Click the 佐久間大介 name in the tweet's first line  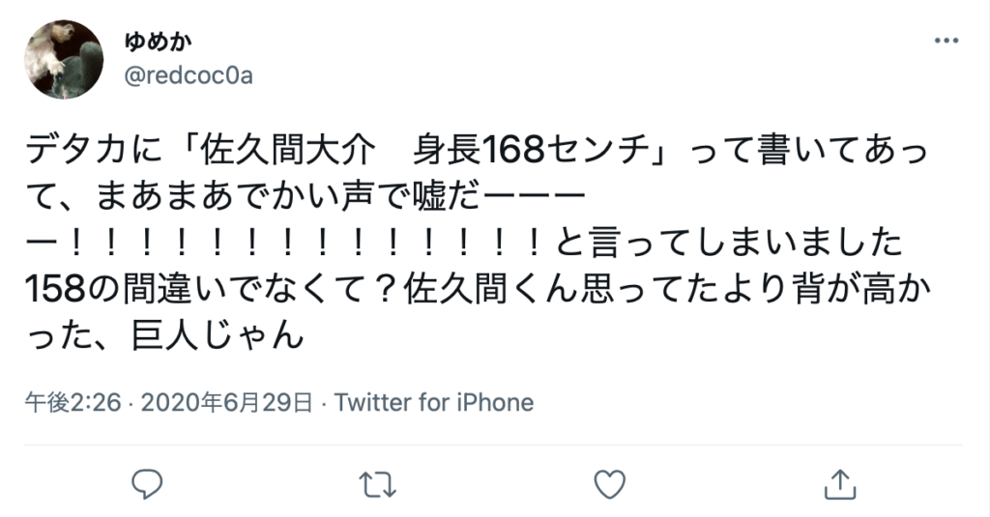tap(288, 150)
